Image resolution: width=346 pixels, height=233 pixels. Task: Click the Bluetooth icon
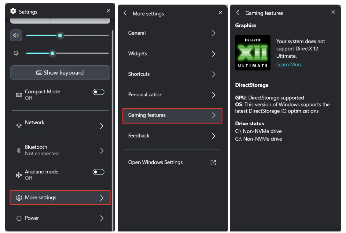click(x=19, y=150)
